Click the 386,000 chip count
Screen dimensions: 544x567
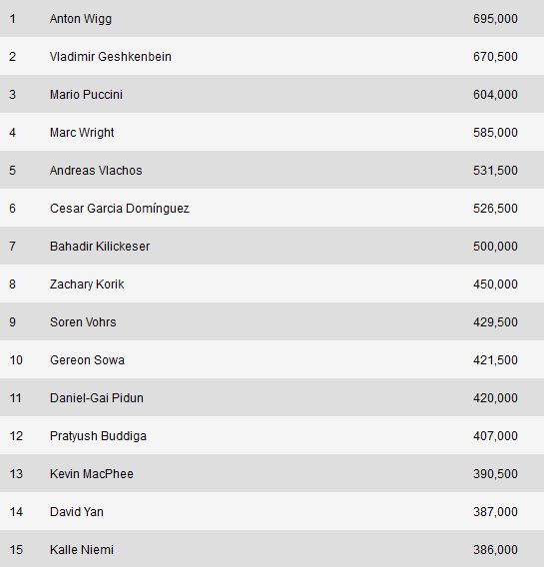(x=495, y=550)
